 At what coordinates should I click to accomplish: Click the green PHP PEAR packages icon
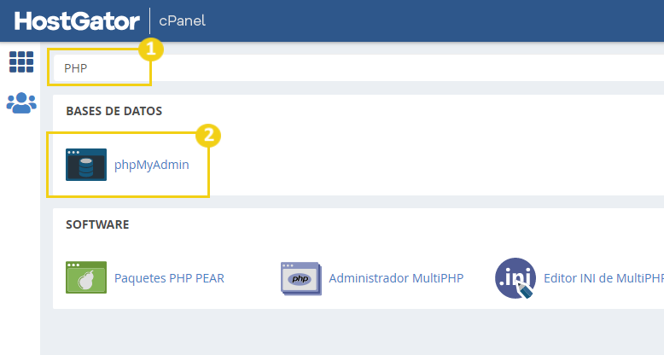click(86, 277)
